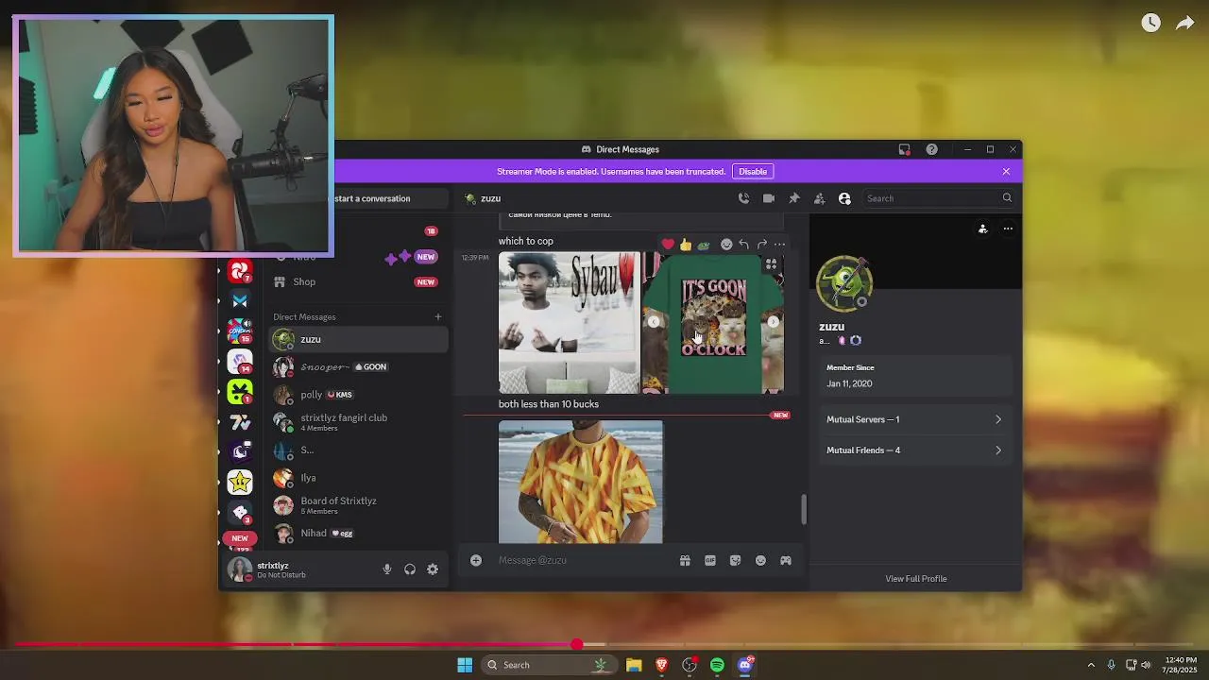Open the blue M server icon

pyautogui.click(x=240, y=300)
